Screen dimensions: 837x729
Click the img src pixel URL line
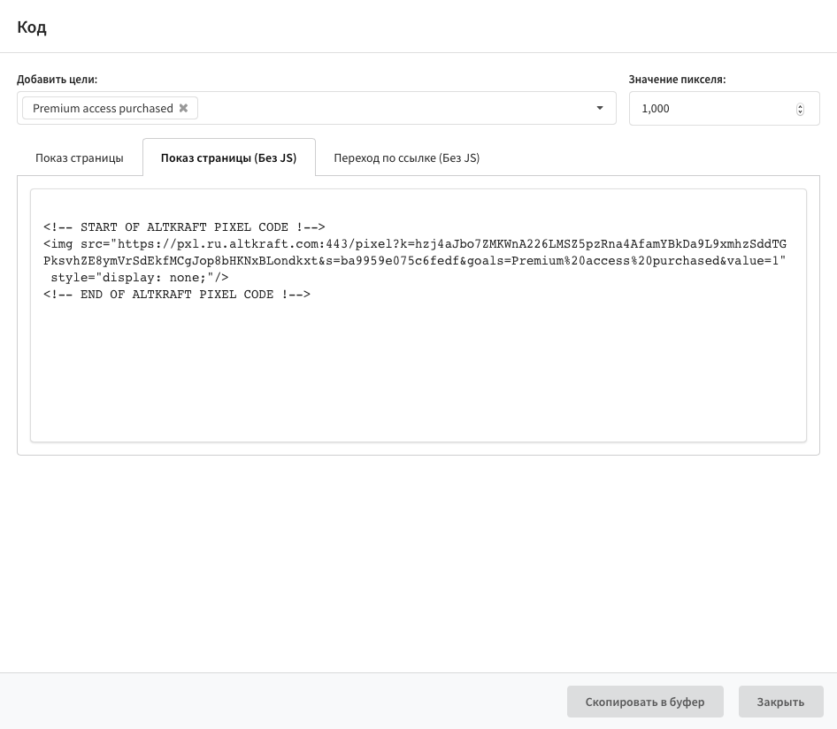415,252
